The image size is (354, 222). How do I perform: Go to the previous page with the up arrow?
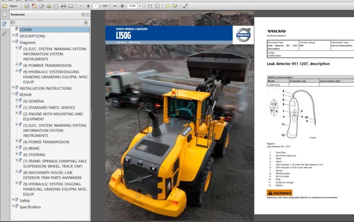81,6
